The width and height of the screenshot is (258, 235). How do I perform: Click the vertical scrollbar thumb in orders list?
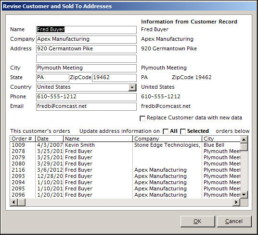click(244, 147)
